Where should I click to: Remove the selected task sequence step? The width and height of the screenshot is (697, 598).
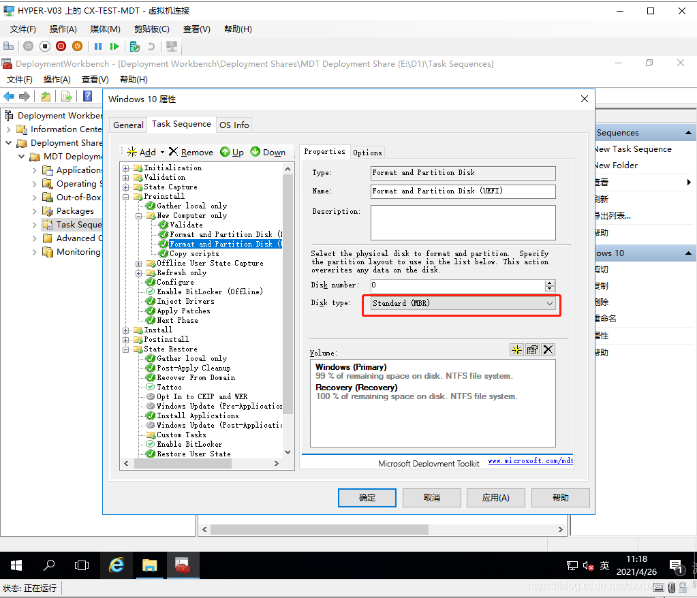pyautogui.click(x=191, y=153)
